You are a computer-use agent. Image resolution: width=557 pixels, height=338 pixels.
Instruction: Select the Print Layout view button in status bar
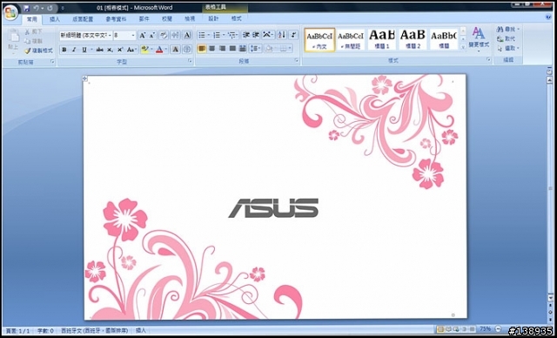pos(440,329)
